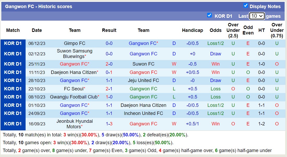Select the Incheon United FC link

pyautogui.click(x=144, y=113)
